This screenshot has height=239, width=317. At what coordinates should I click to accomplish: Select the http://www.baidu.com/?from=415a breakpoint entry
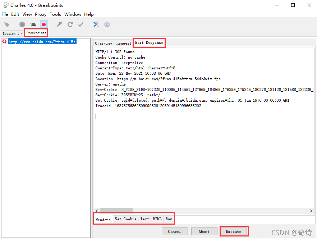pyautogui.click(x=42, y=42)
